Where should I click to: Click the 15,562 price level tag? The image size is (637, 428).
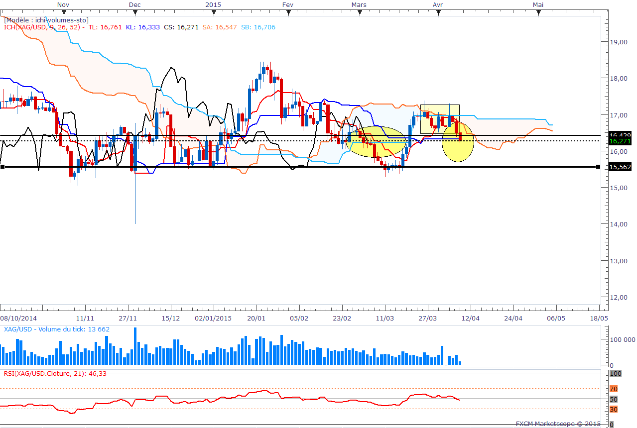coord(620,167)
